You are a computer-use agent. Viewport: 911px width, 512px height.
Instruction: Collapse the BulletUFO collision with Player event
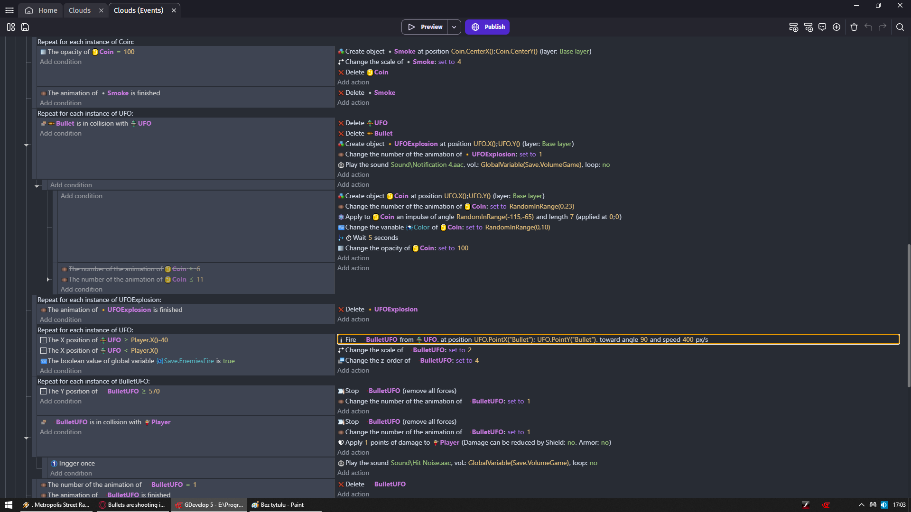[27, 438]
